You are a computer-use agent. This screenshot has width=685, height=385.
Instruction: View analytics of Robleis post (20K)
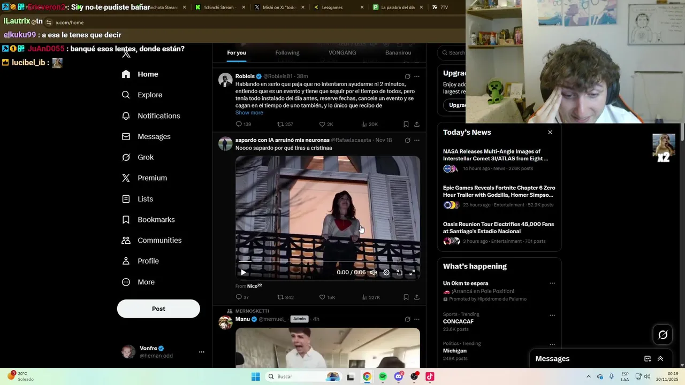(369, 124)
